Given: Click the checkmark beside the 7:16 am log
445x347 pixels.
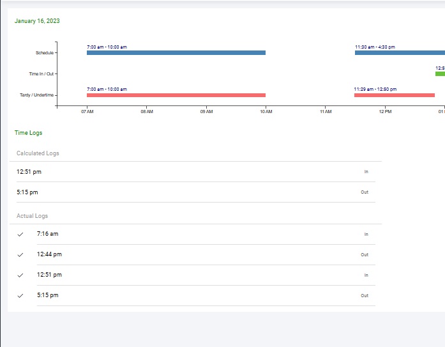Looking at the screenshot, I should pyautogui.click(x=20, y=235).
